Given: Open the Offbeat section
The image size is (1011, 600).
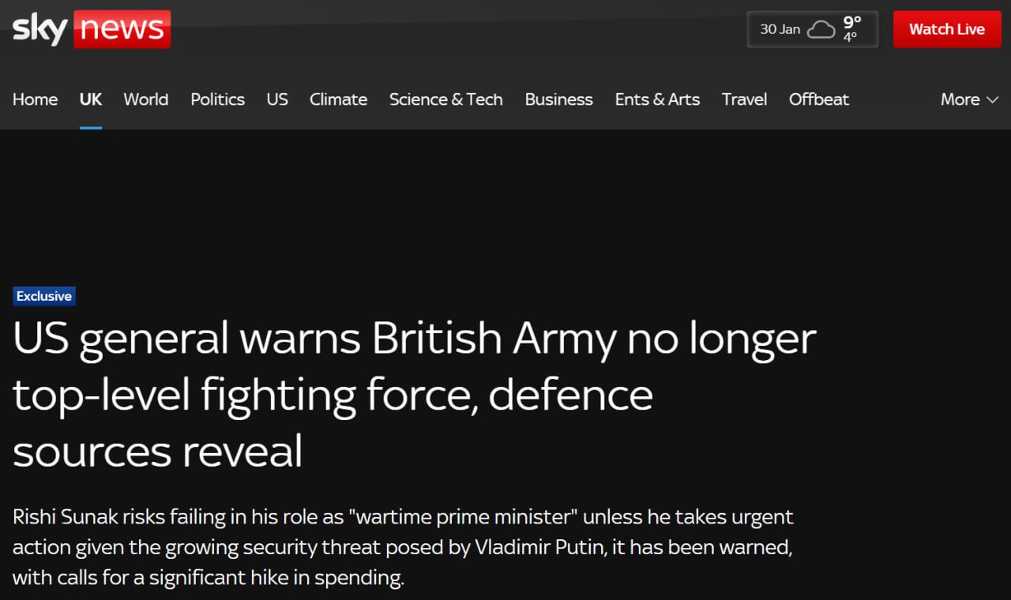Looking at the screenshot, I should 818,99.
